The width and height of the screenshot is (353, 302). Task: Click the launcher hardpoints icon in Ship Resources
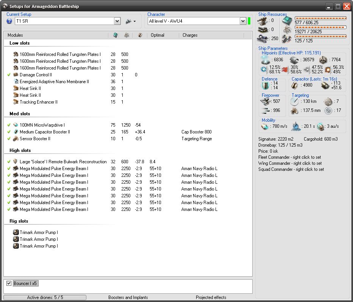pos(263,29)
